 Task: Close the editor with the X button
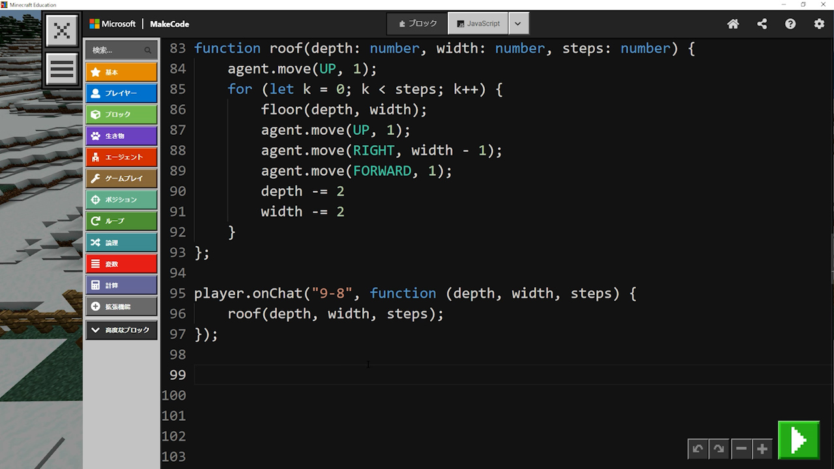click(62, 31)
